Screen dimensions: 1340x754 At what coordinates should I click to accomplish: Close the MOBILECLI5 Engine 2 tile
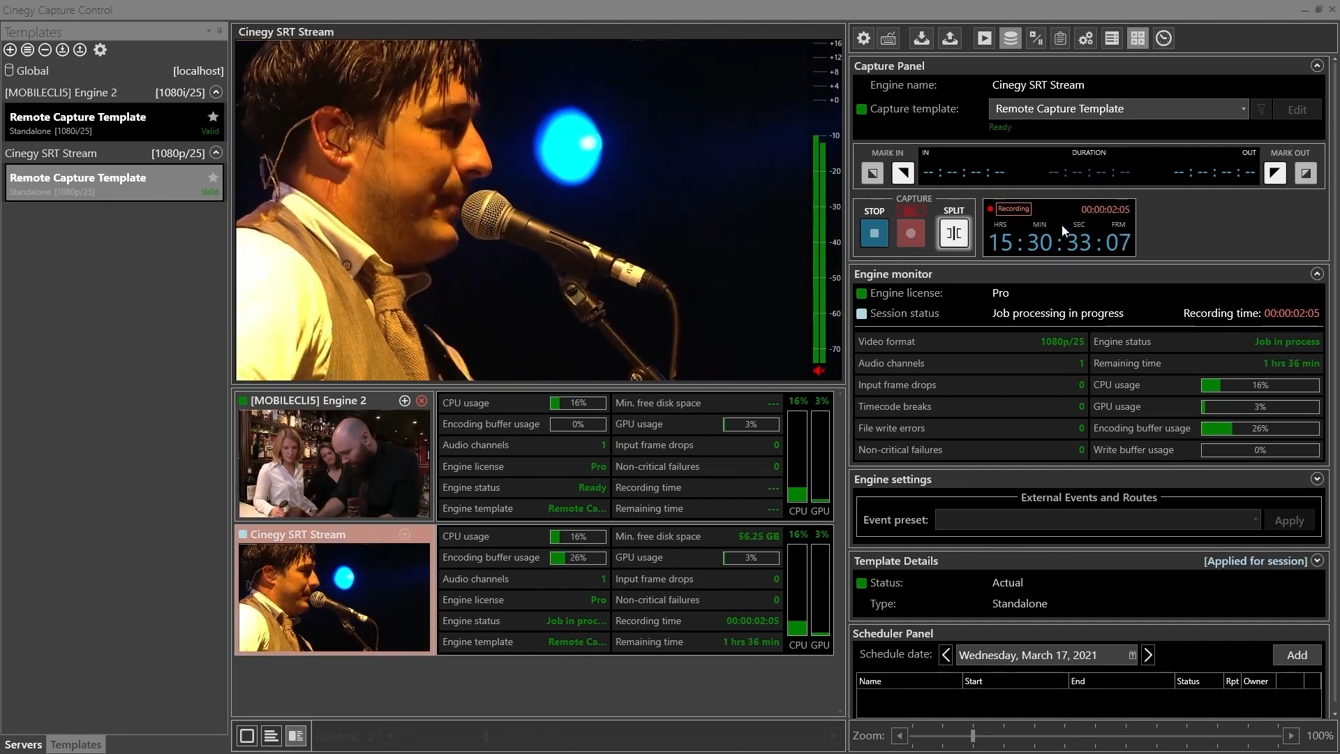point(422,401)
